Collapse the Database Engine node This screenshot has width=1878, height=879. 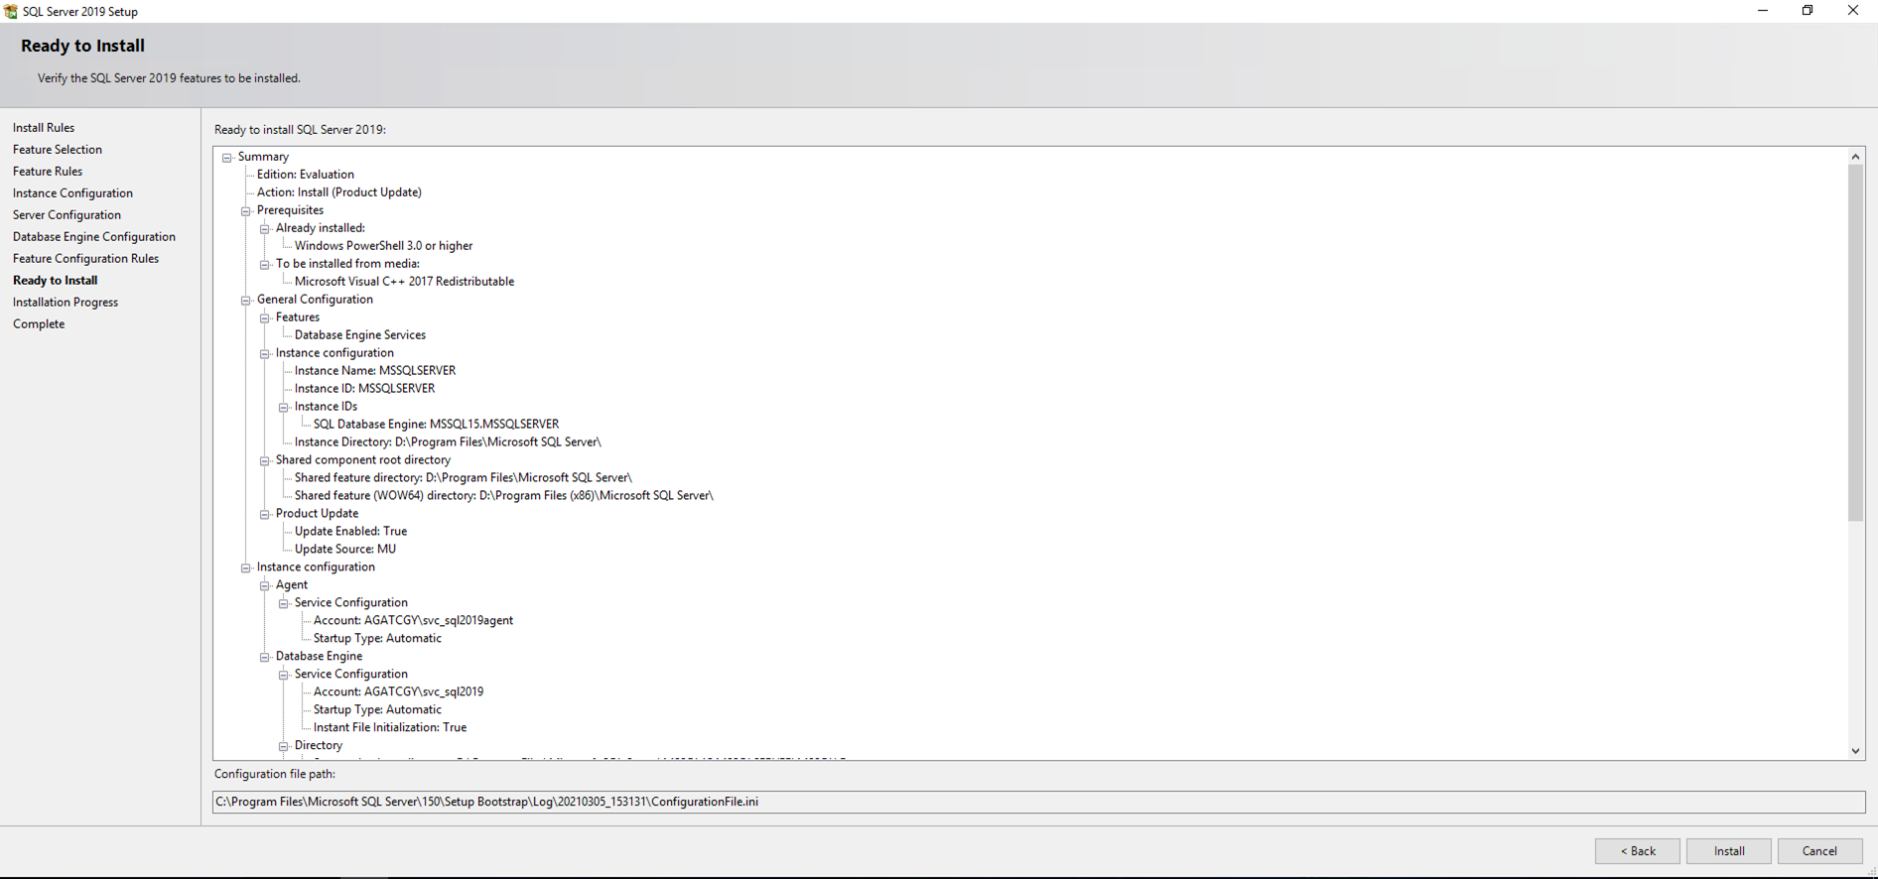(x=265, y=657)
